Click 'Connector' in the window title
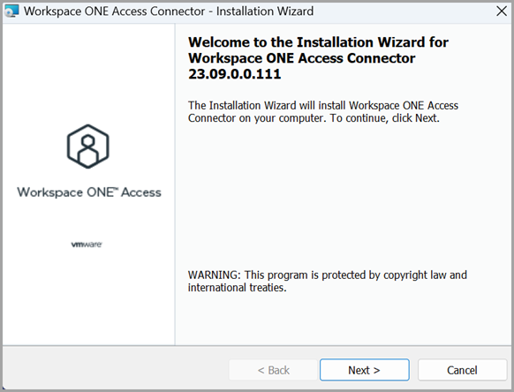 178,11
